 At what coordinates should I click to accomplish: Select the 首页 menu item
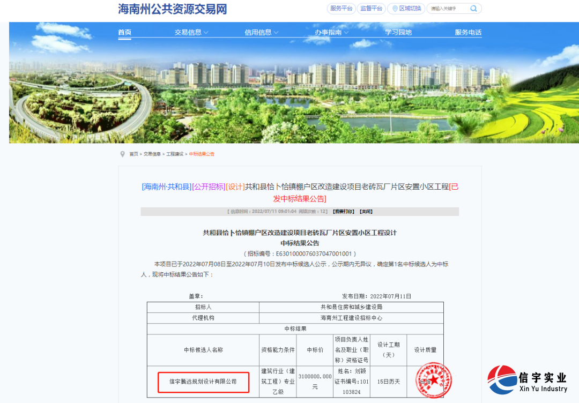124,32
